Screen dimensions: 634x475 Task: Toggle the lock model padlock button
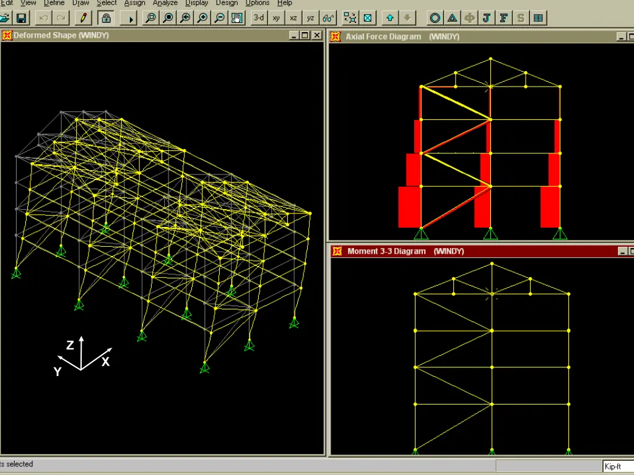pyautogui.click(x=106, y=19)
